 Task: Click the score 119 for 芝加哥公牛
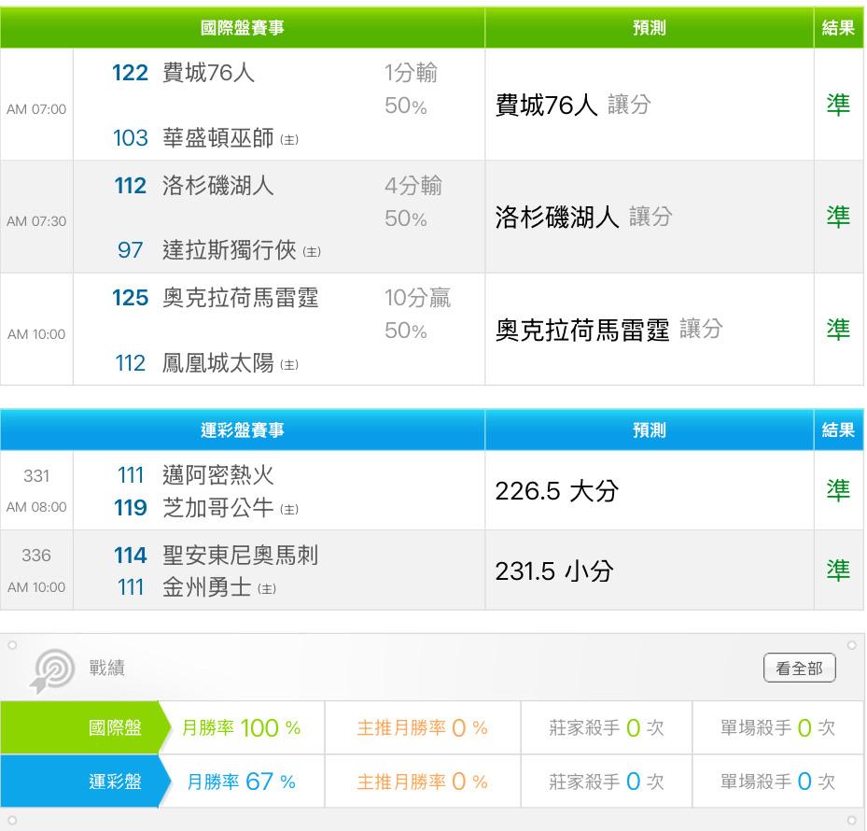pyautogui.click(x=130, y=507)
